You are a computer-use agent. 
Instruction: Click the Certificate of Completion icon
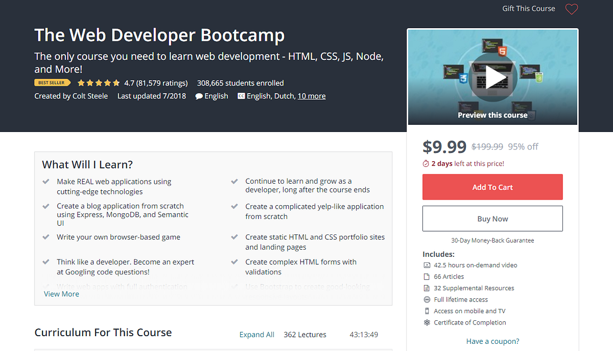click(x=427, y=322)
